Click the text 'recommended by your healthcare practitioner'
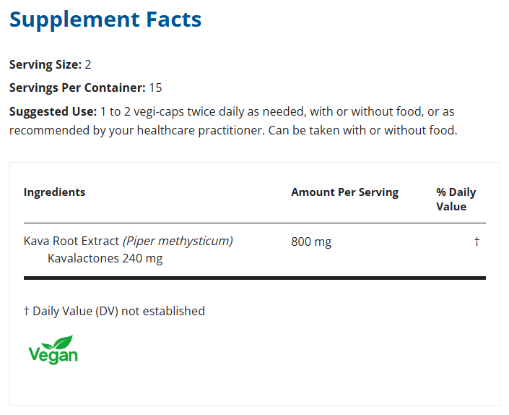 point(123,131)
